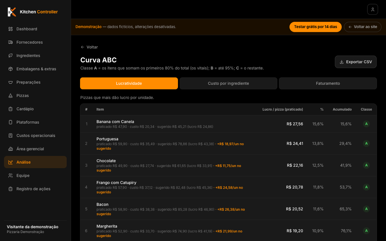Click the Lucro / pizza (praticado) column header
The height and width of the screenshot is (241, 386).
(x=283, y=110)
